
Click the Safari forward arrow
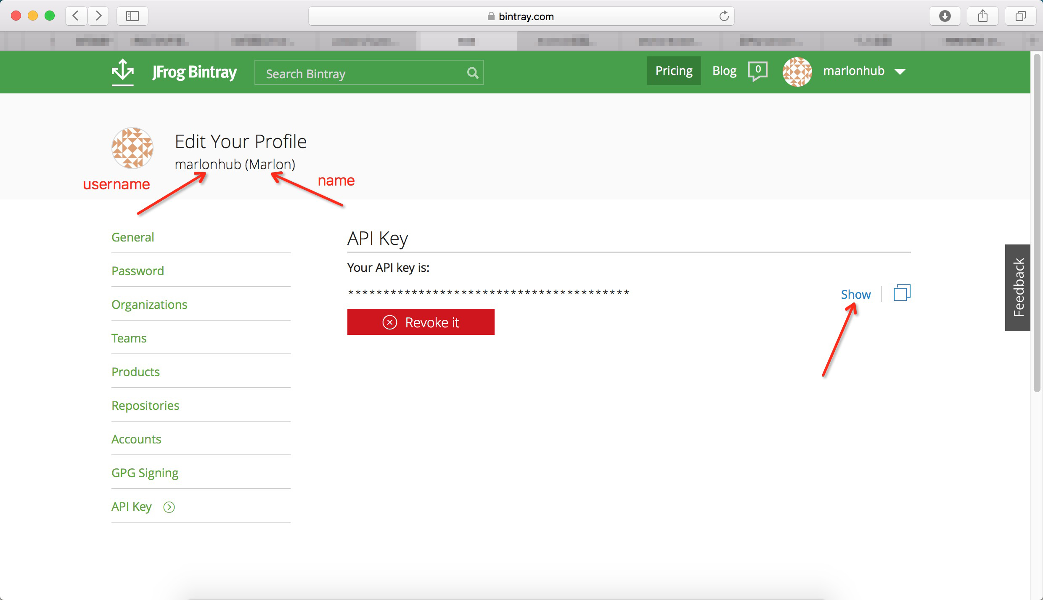tap(98, 16)
